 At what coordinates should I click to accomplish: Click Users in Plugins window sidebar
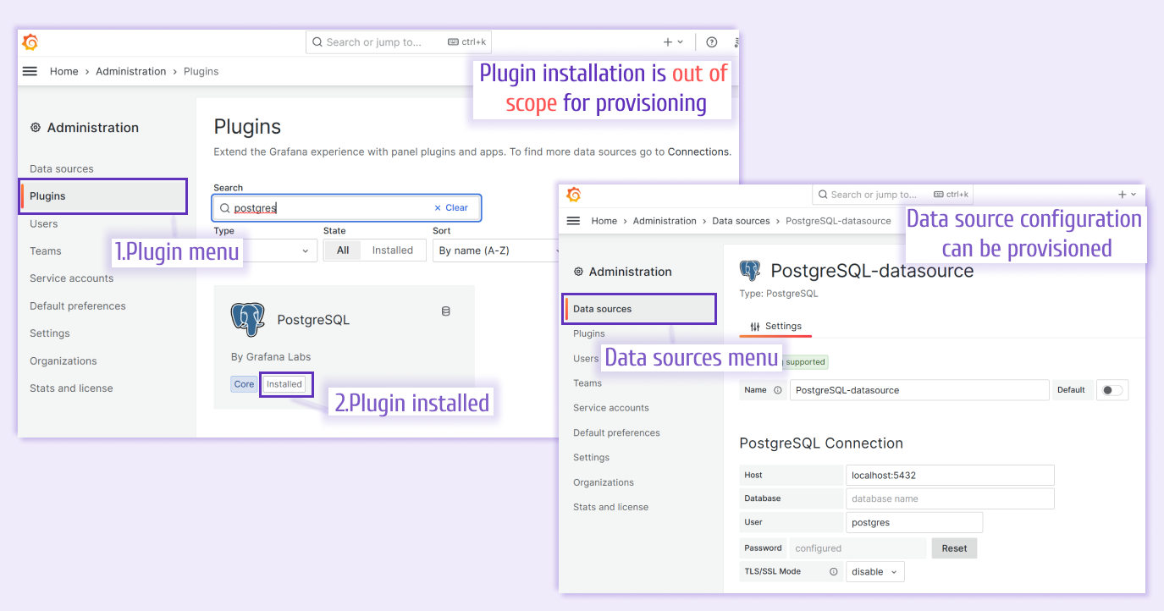(44, 224)
